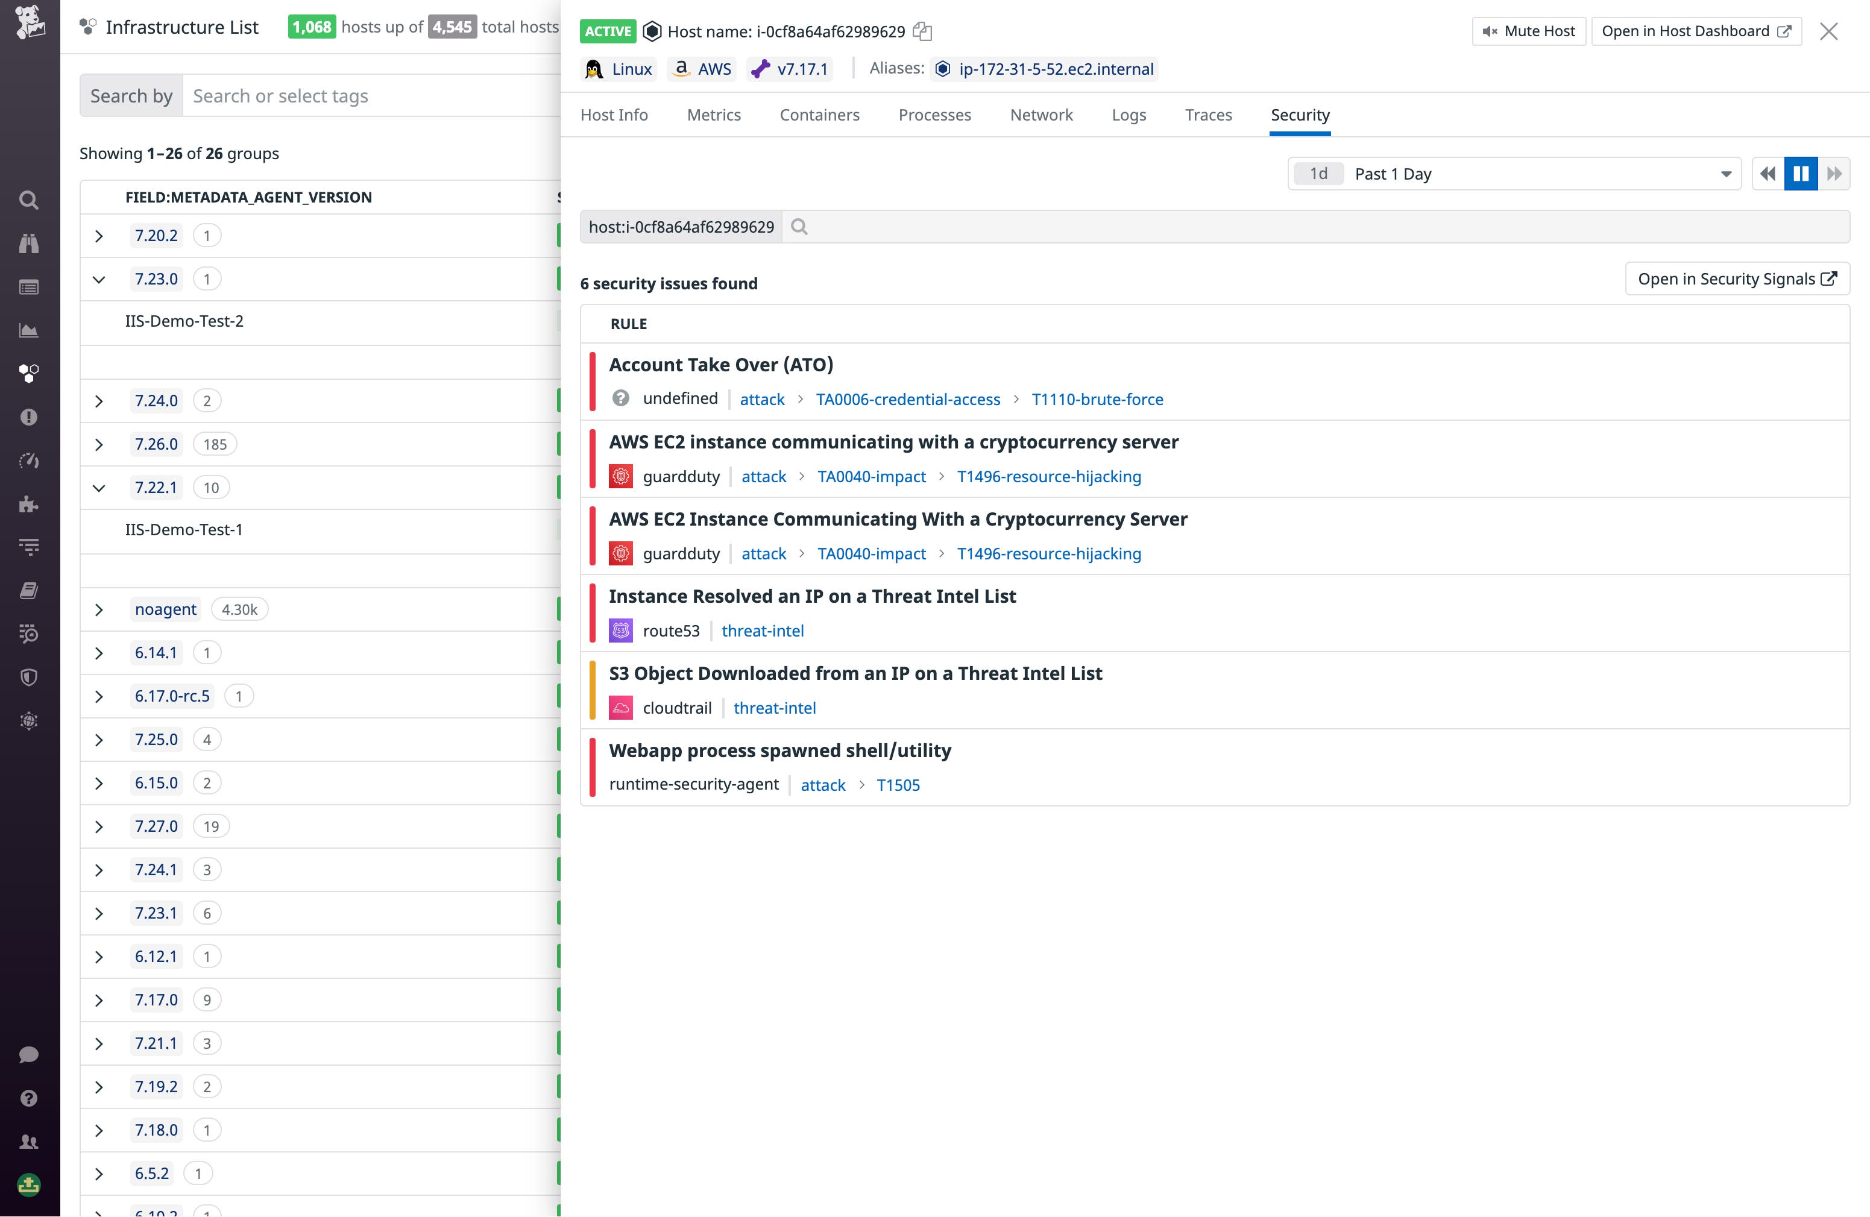Pause live data updates
The width and height of the screenshot is (1870, 1217).
pos(1801,174)
